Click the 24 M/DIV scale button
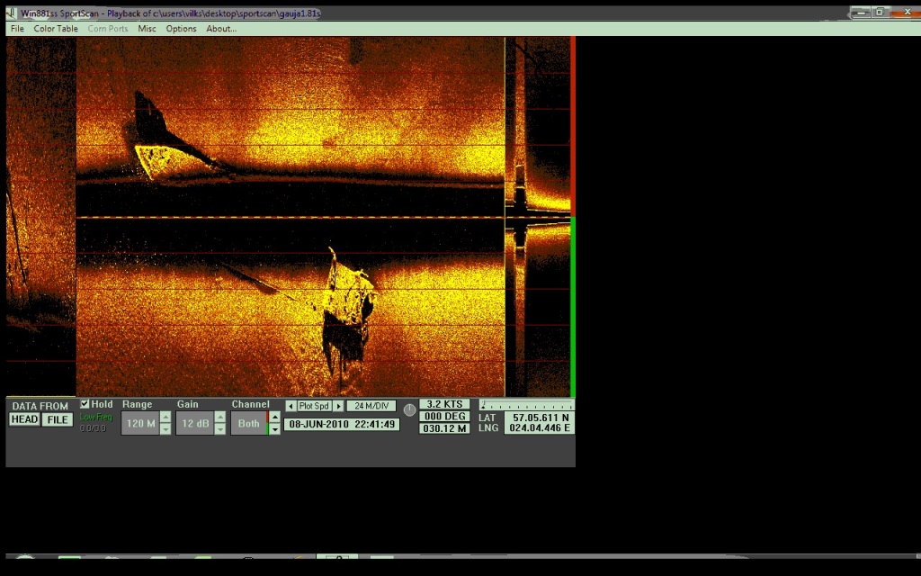 371,407
